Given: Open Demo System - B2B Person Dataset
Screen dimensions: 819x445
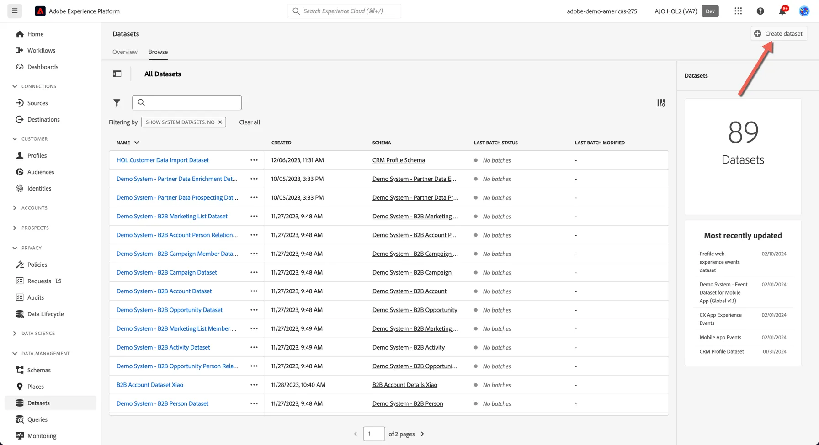Looking at the screenshot, I should pyautogui.click(x=162, y=403).
